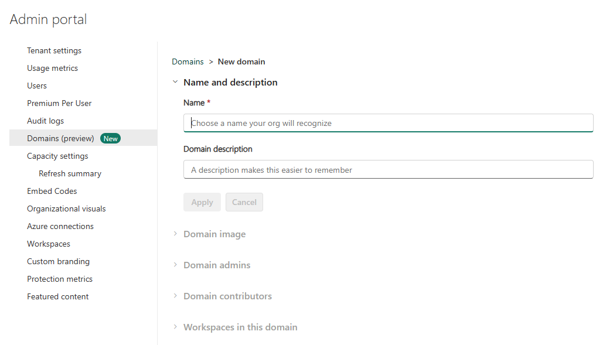Image resolution: width=613 pixels, height=345 pixels.
Task: Open Embed Codes settings
Action: tap(52, 191)
